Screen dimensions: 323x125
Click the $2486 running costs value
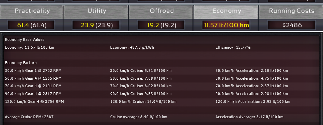click(291, 25)
